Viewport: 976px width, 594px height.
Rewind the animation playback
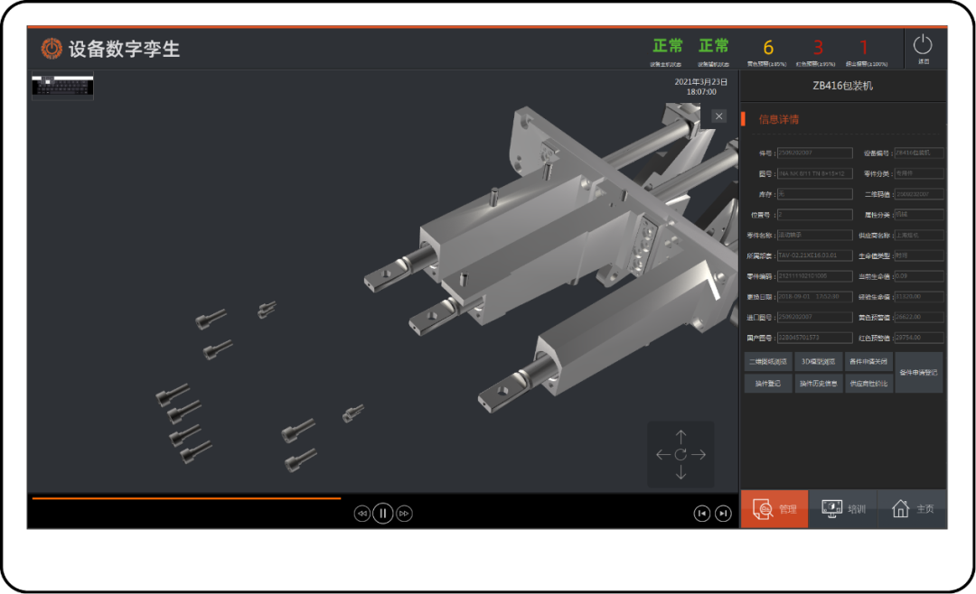pos(361,514)
